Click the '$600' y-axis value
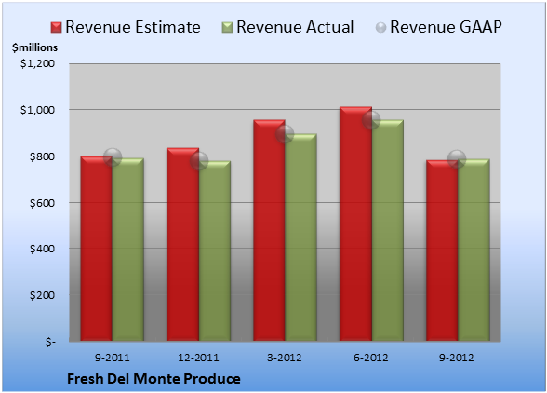This screenshot has width=547, height=393. 42,203
